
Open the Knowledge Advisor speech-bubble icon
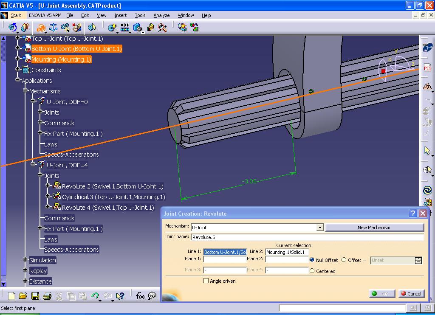pyautogui.click(x=152, y=296)
